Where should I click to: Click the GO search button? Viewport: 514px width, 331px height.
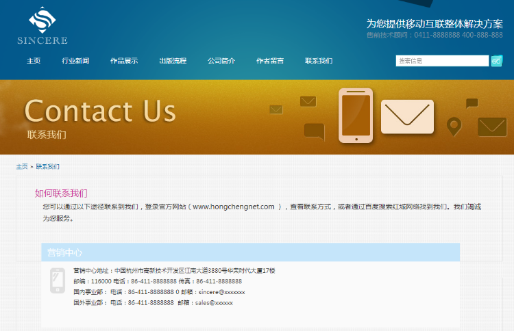click(x=496, y=61)
